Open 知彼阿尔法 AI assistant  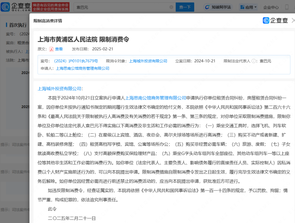point(218,7)
